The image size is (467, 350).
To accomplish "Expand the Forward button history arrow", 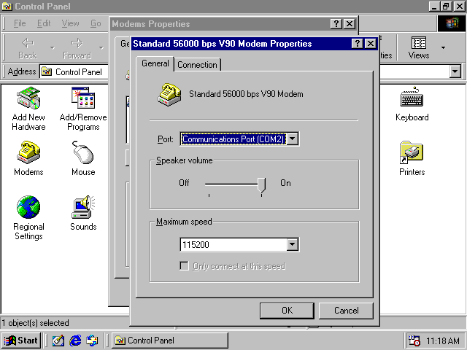I will pyautogui.click(x=101, y=47).
